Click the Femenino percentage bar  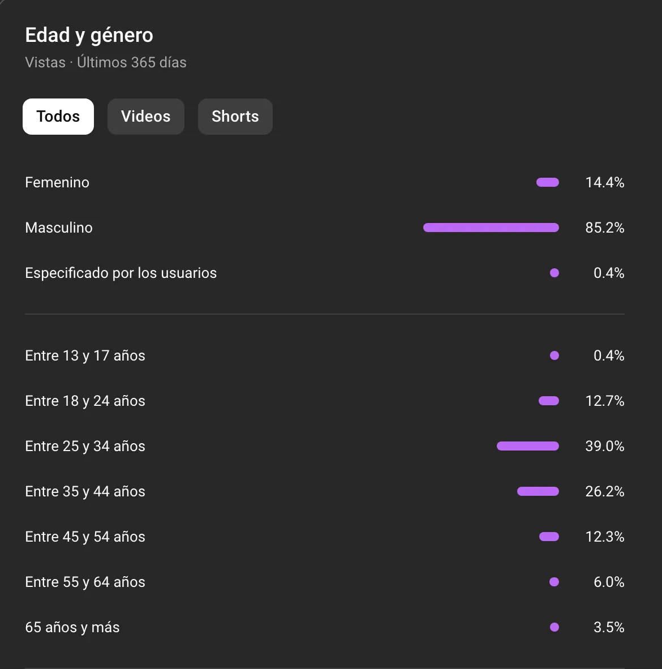tap(547, 182)
